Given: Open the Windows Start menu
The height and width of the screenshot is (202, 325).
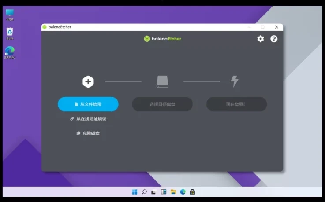Looking at the screenshot, I should tap(135, 192).
